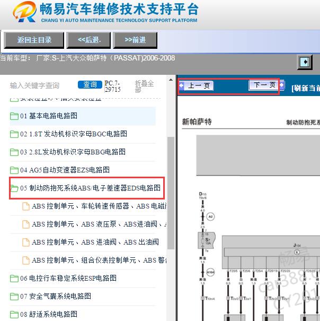
Task: Click the 返回主目录 button
Action: coord(34,40)
